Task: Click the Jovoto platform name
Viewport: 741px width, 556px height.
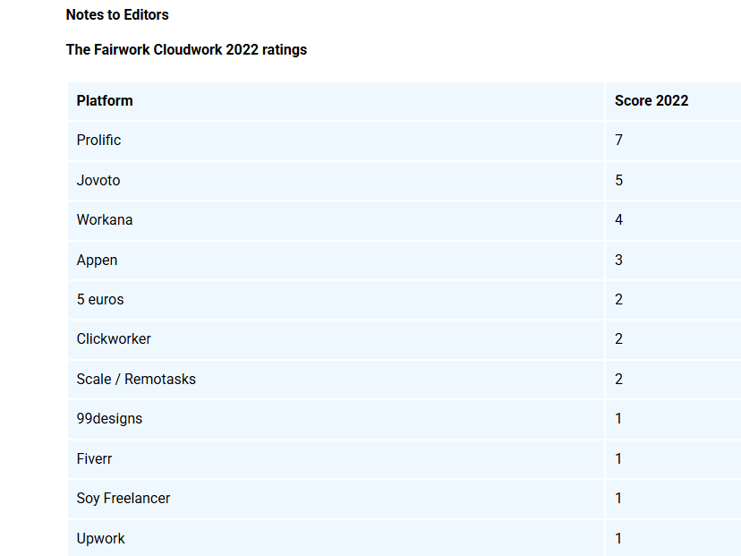Action: click(98, 180)
